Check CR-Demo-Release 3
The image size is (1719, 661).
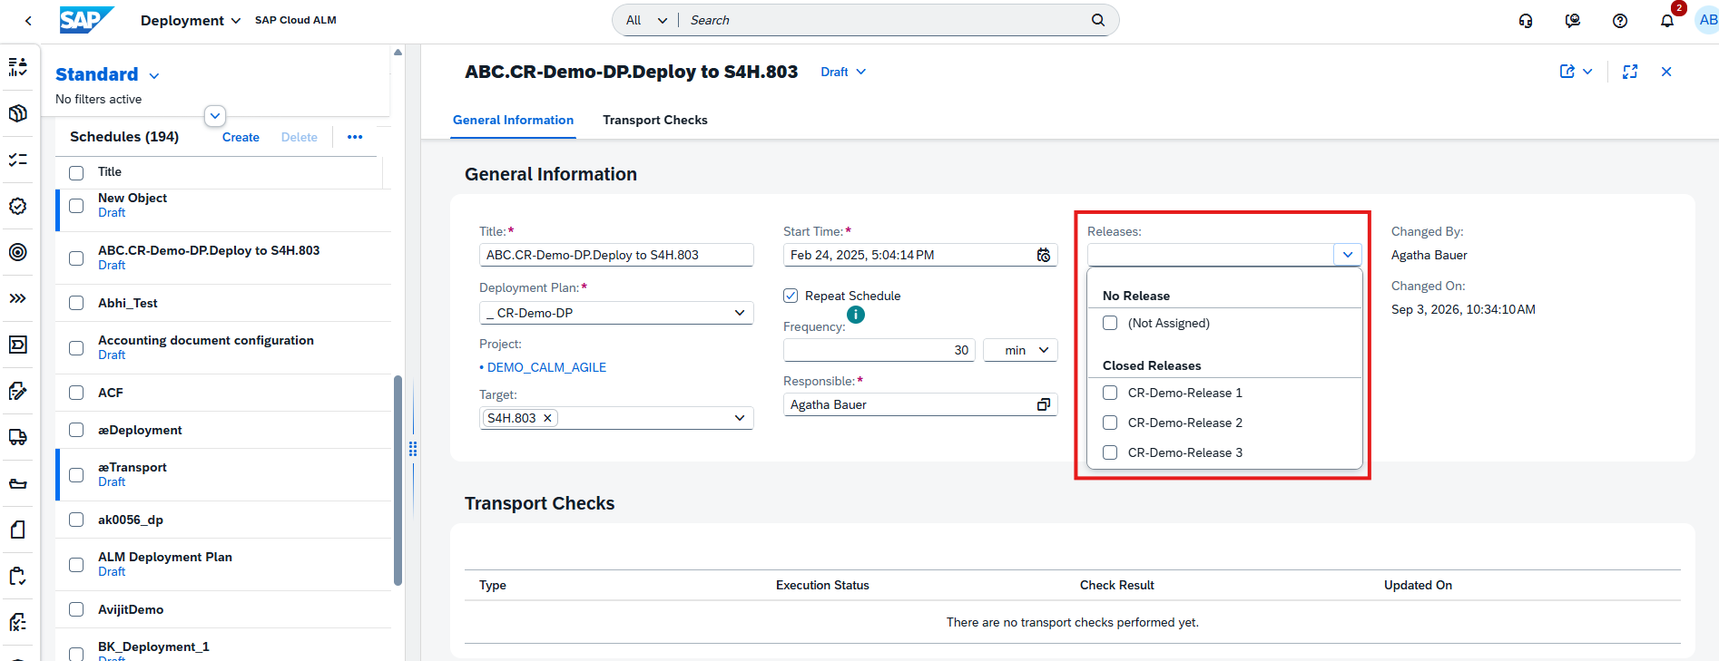[1110, 452]
